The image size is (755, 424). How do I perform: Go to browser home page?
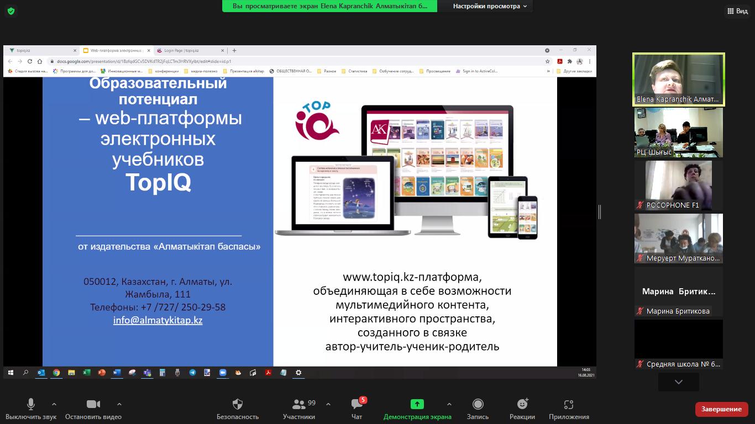tap(40, 61)
